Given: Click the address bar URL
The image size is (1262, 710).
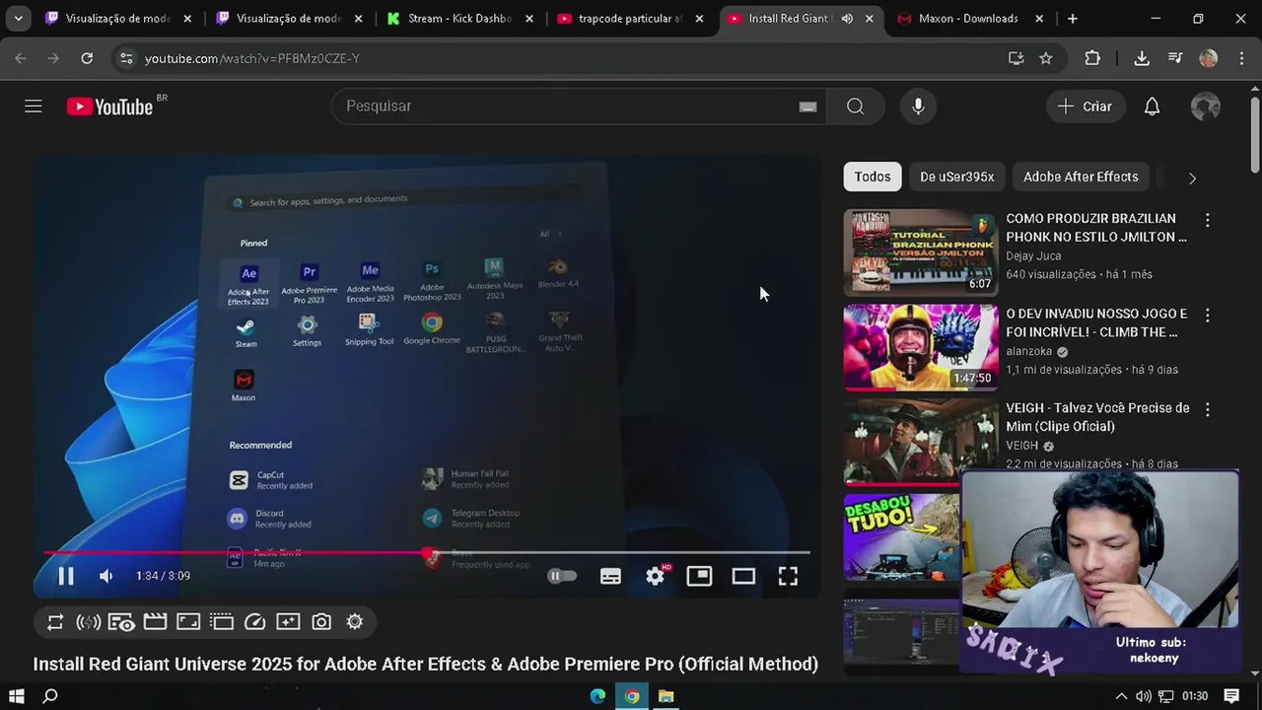Looking at the screenshot, I should pos(252,59).
